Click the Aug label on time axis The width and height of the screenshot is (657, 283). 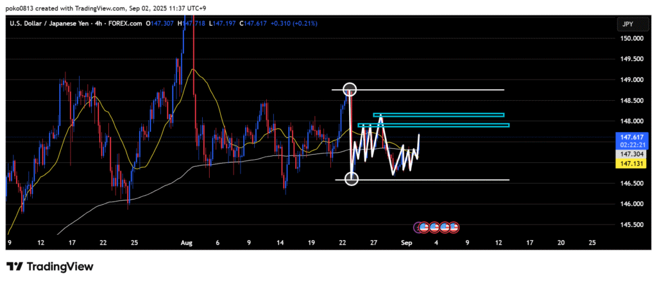pyautogui.click(x=187, y=243)
